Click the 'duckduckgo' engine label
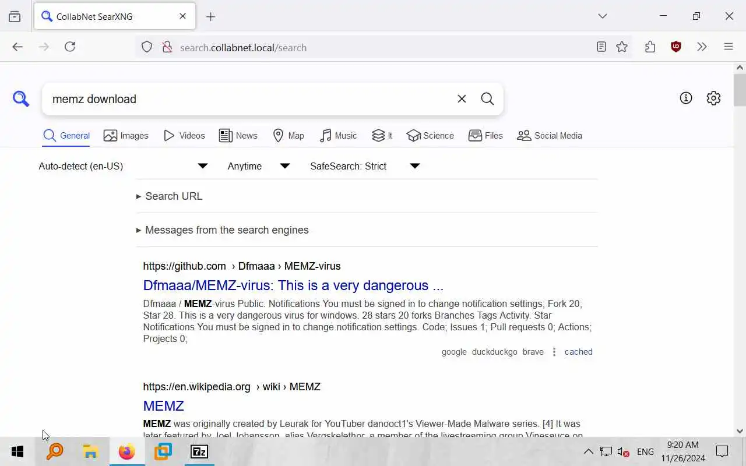Viewport: 746px width, 466px height. [x=495, y=352]
